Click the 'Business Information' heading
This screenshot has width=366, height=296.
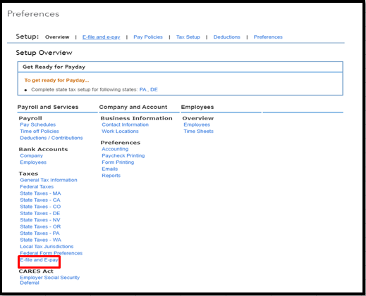136,118
